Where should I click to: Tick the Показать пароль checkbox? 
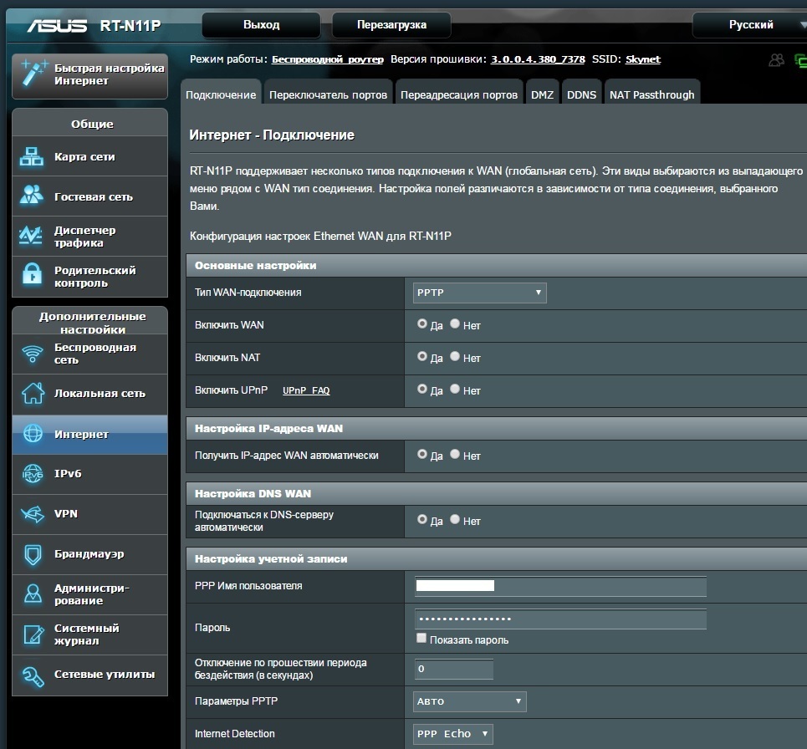click(421, 638)
